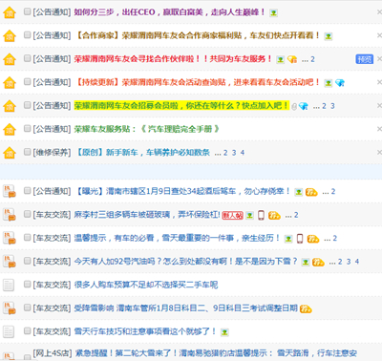
Task: Jump to page 2 of 温馨提示 thread
Action: pos(334,239)
